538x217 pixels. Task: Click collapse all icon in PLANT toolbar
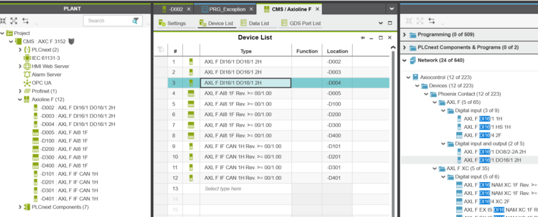[x=3, y=20]
